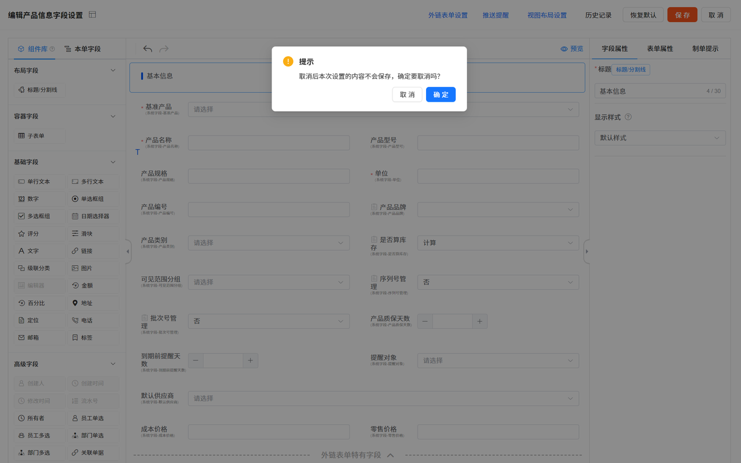This screenshot has height=463, width=741.
Task: Open the 是否算库存 dropdown showing 计算
Action: 498,242
